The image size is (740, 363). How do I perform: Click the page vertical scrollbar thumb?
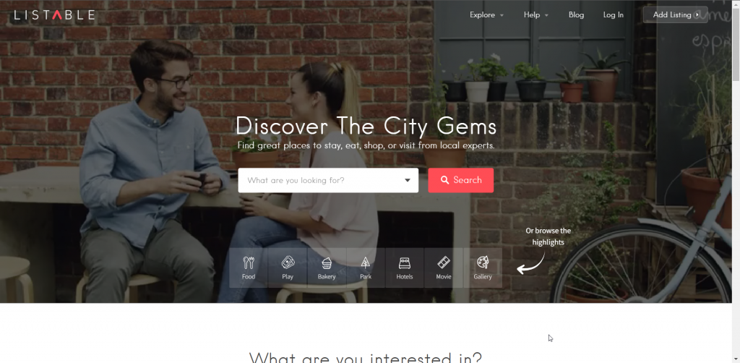point(736,44)
